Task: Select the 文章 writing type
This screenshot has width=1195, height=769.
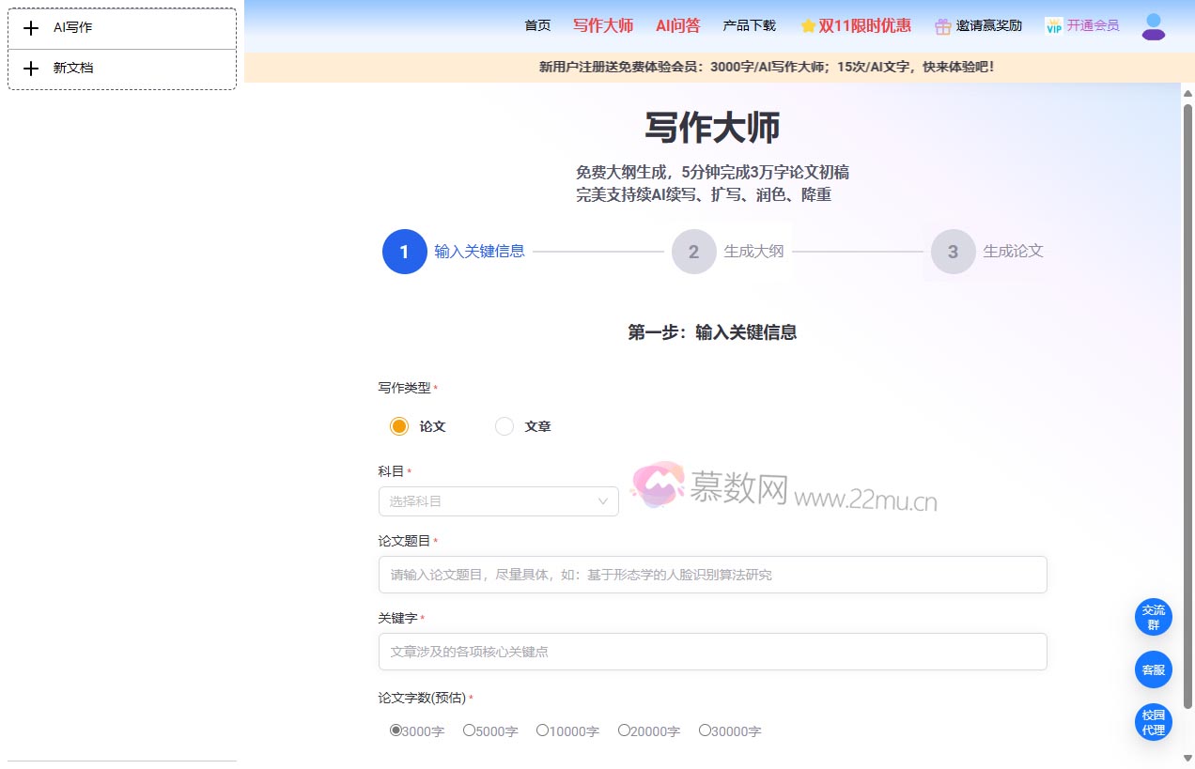Action: (x=504, y=425)
